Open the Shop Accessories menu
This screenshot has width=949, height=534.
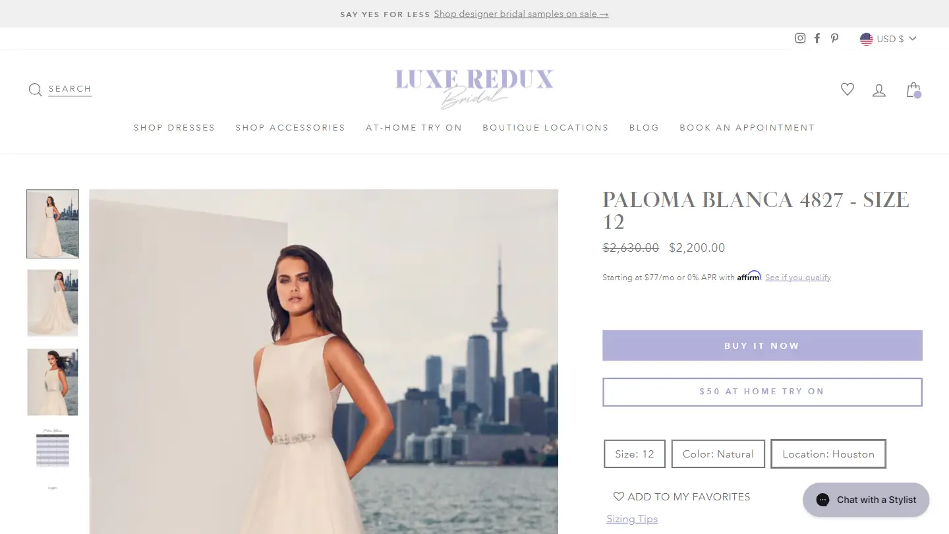point(291,128)
